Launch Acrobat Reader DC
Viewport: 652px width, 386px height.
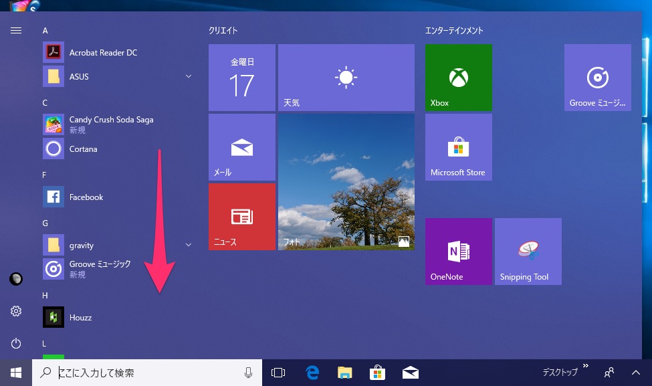116,52
